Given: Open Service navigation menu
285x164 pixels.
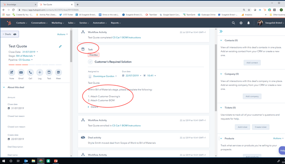Looking at the screenshot, I should pyautogui.click(x=84, y=23).
